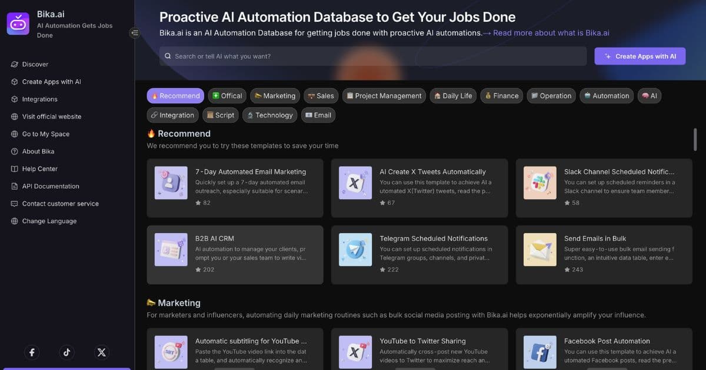The height and width of the screenshot is (370, 706).
Task: Switch to the Offical category tab
Action: click(227, 96)
